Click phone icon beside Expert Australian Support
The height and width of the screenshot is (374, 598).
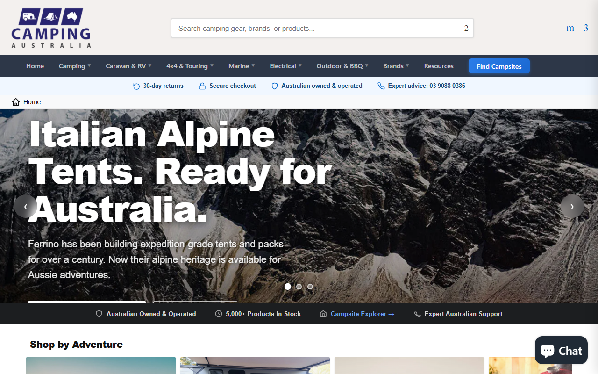tap(417, 314)
